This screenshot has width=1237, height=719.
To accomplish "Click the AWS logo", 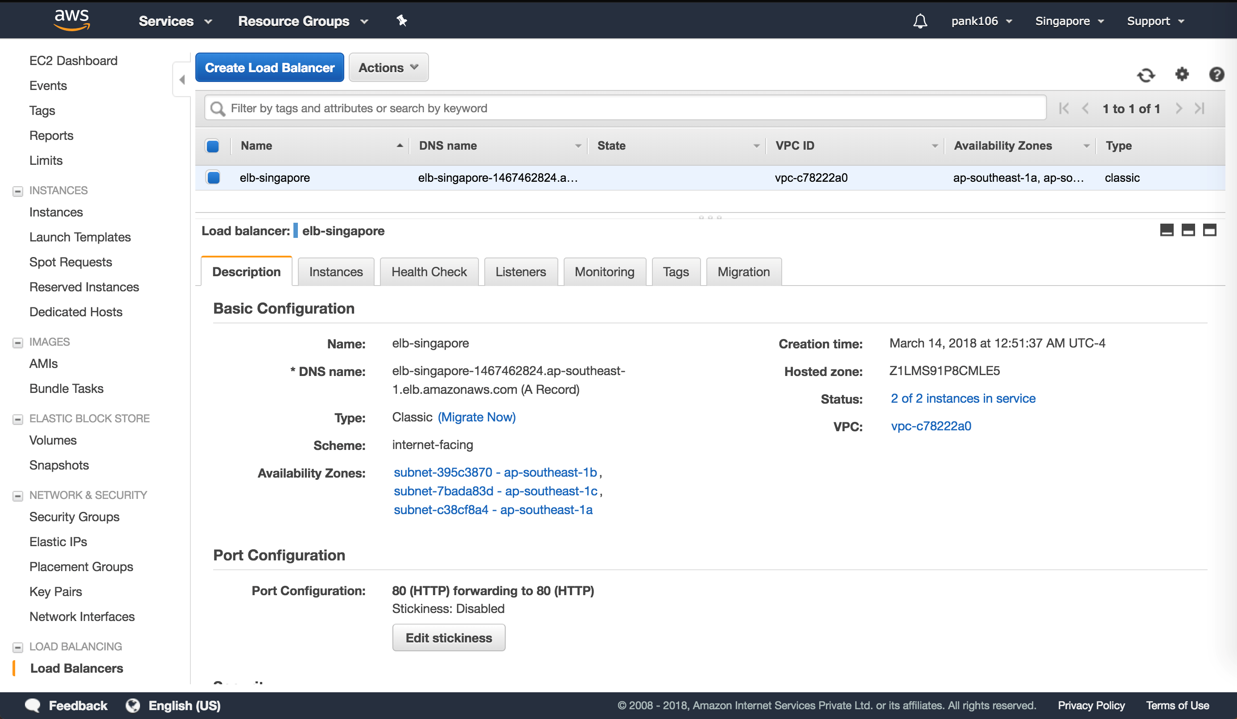I will pos(72,20).
